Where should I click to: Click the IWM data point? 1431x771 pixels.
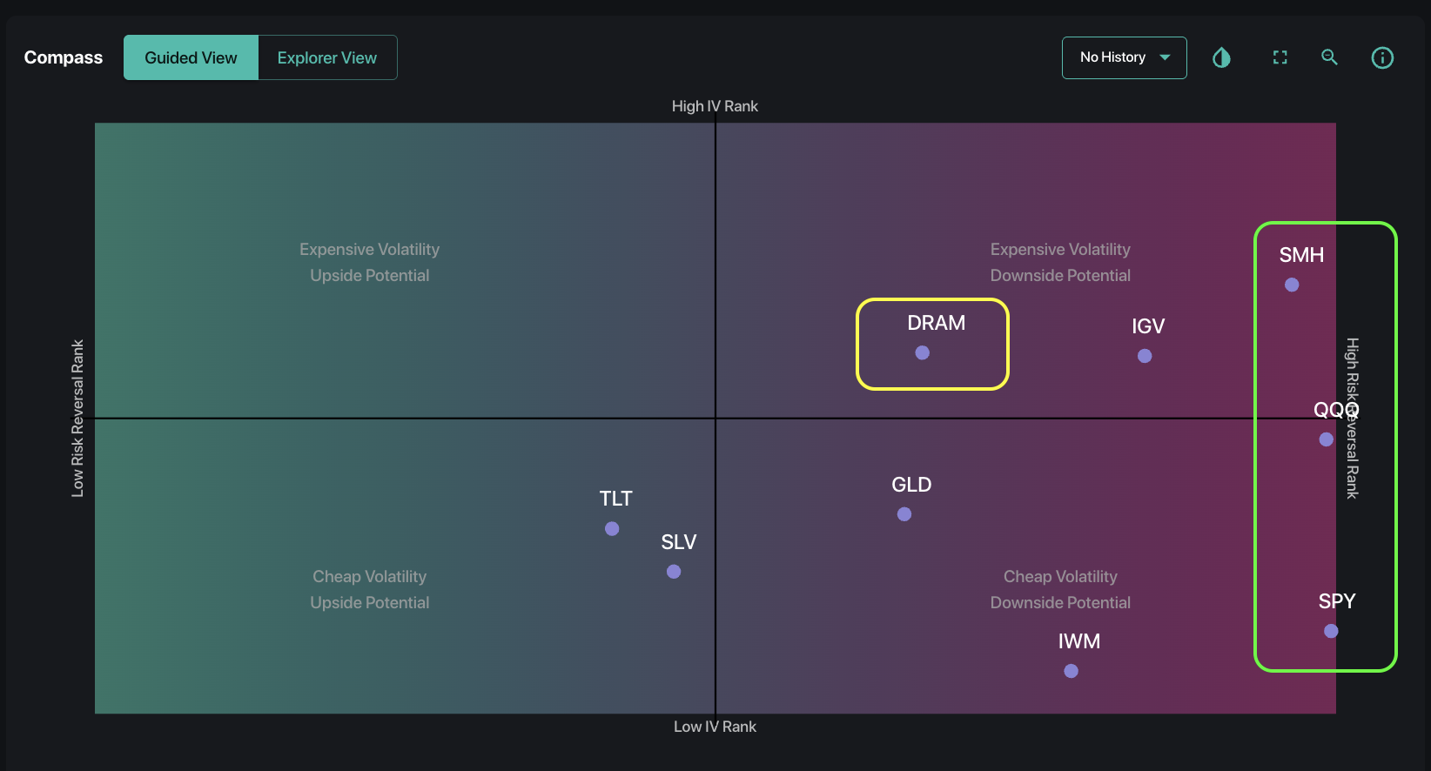click(1072, 671)
